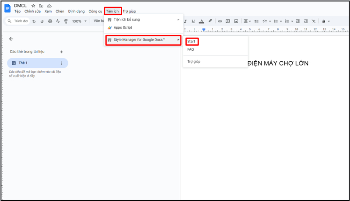This screenshot has height=201, width=350.
Task: Toggle underline formatting
Action: 193,21
